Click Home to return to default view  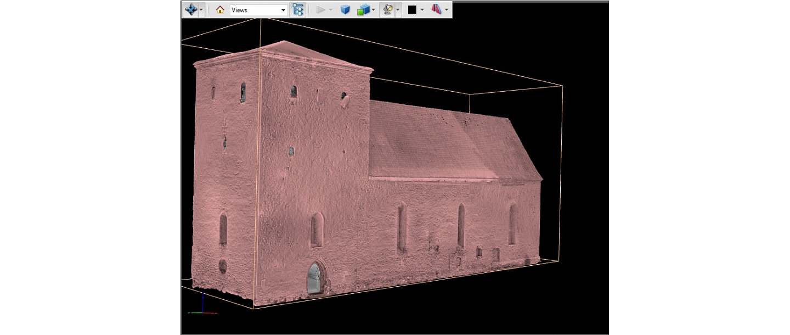pos(219,9)
